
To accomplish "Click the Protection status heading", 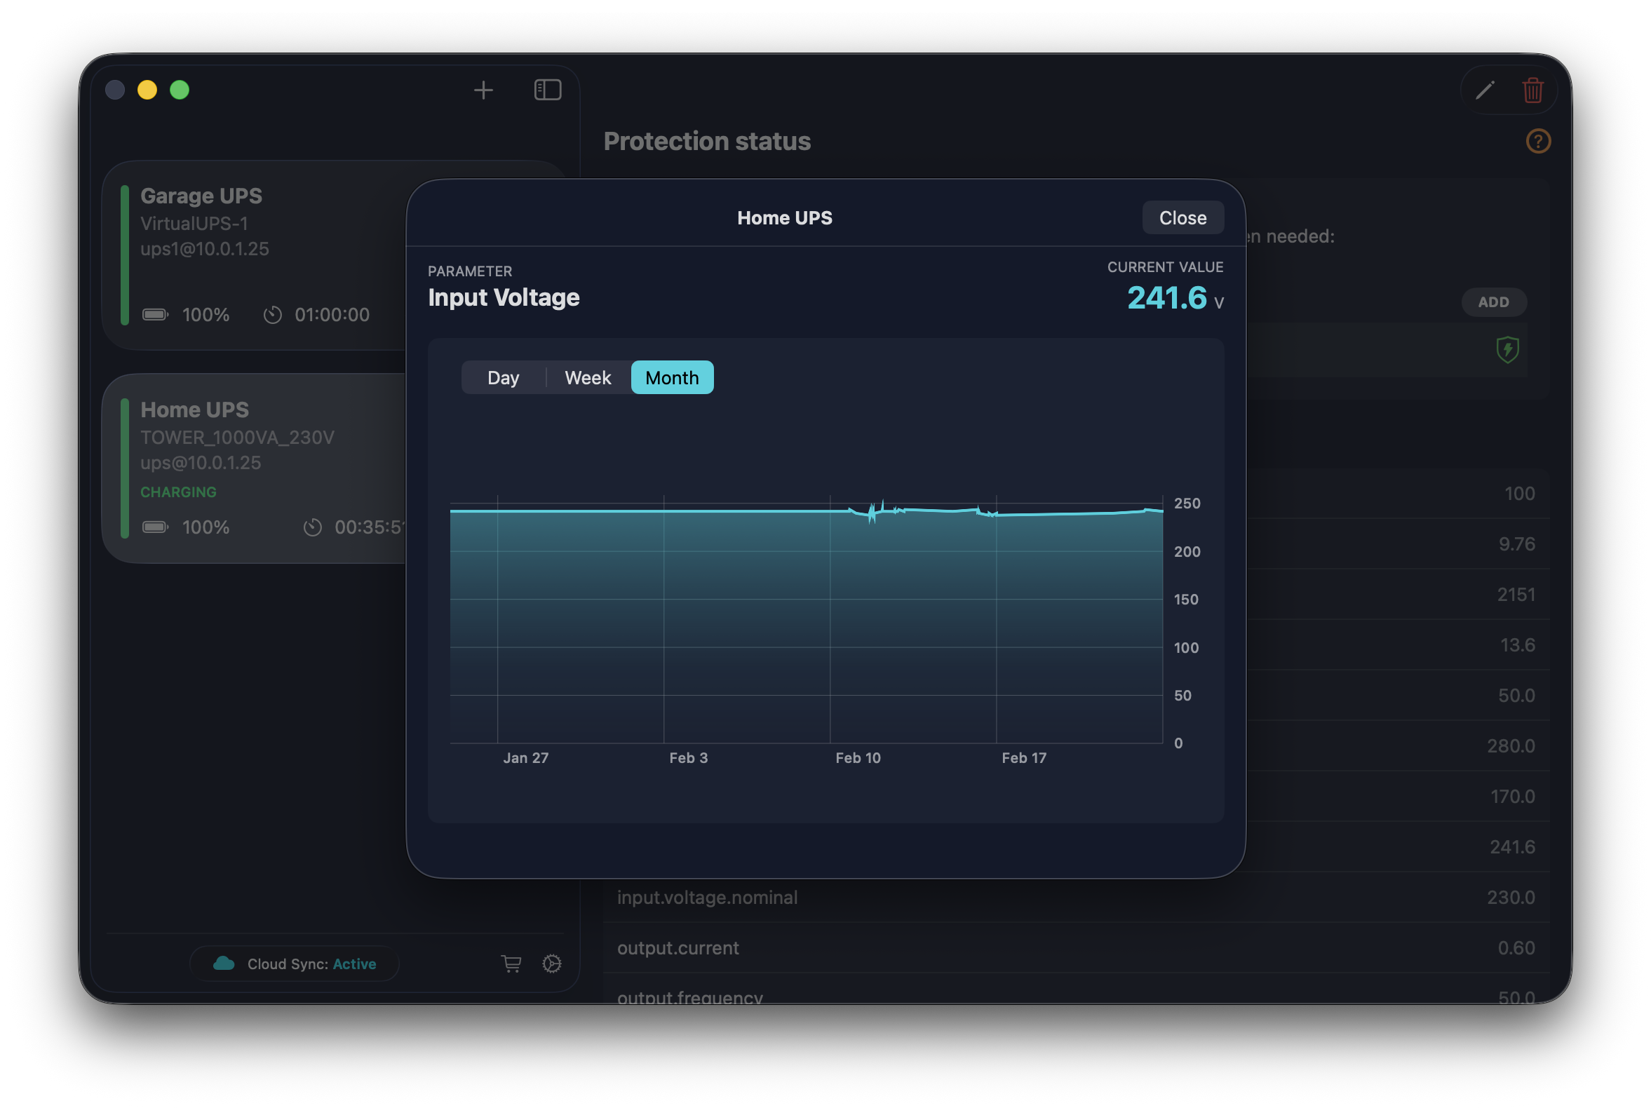I will (707, 141).
